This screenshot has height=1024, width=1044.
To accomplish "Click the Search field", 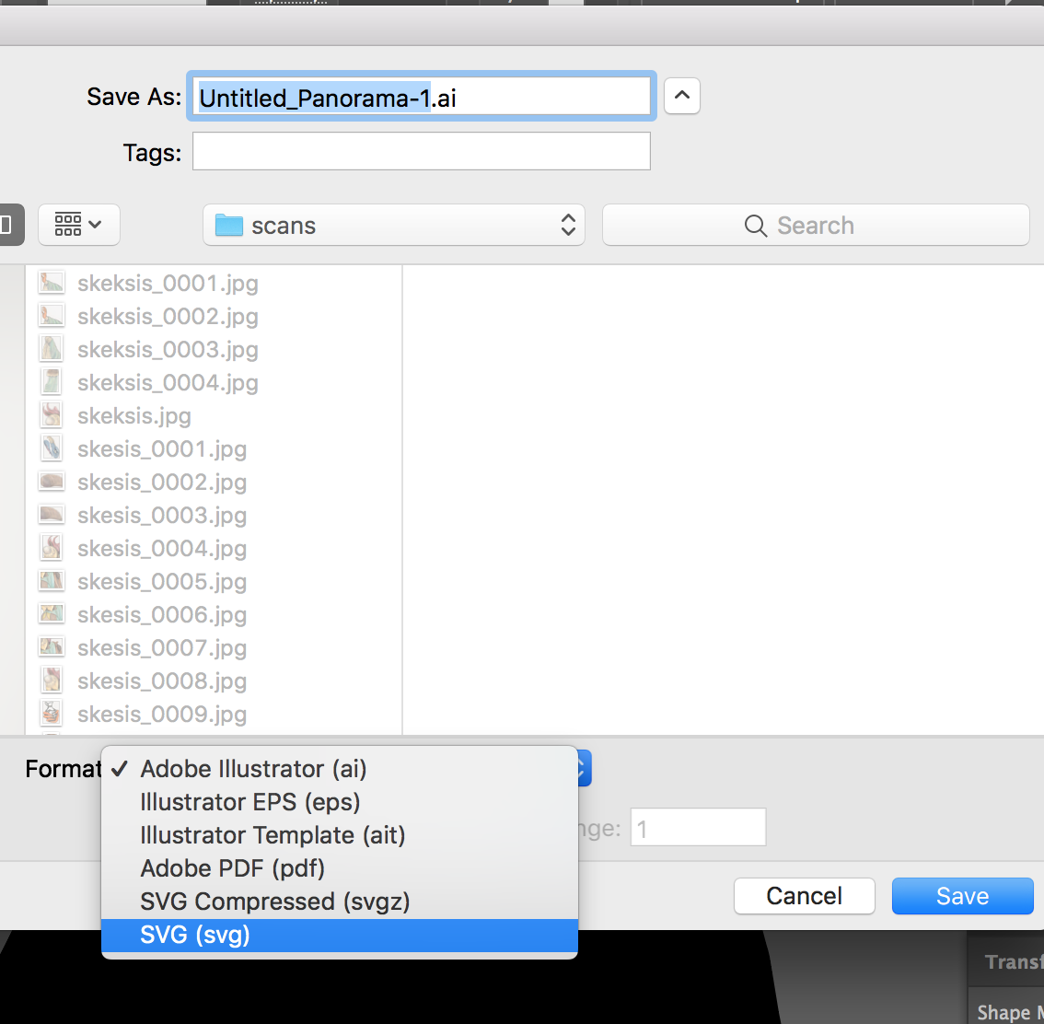I will (x=816, y=225).
